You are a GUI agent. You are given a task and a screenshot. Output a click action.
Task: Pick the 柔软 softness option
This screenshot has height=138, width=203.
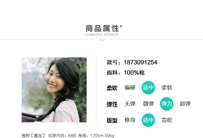click(x=167, y=88)
